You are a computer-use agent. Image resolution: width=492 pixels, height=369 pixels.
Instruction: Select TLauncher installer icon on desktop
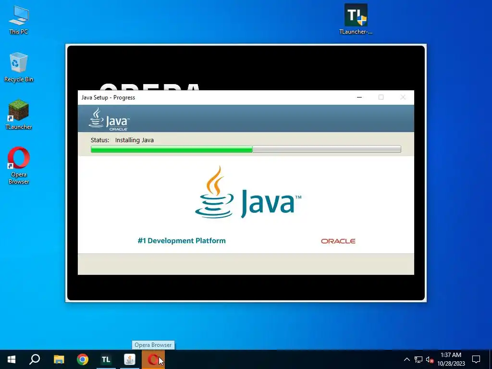pos(356,19)
